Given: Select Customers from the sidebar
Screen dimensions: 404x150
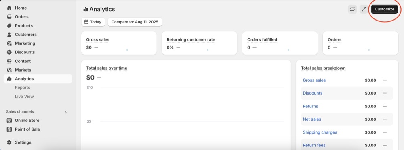Looking at the screenshot, I should click(38, 34).
